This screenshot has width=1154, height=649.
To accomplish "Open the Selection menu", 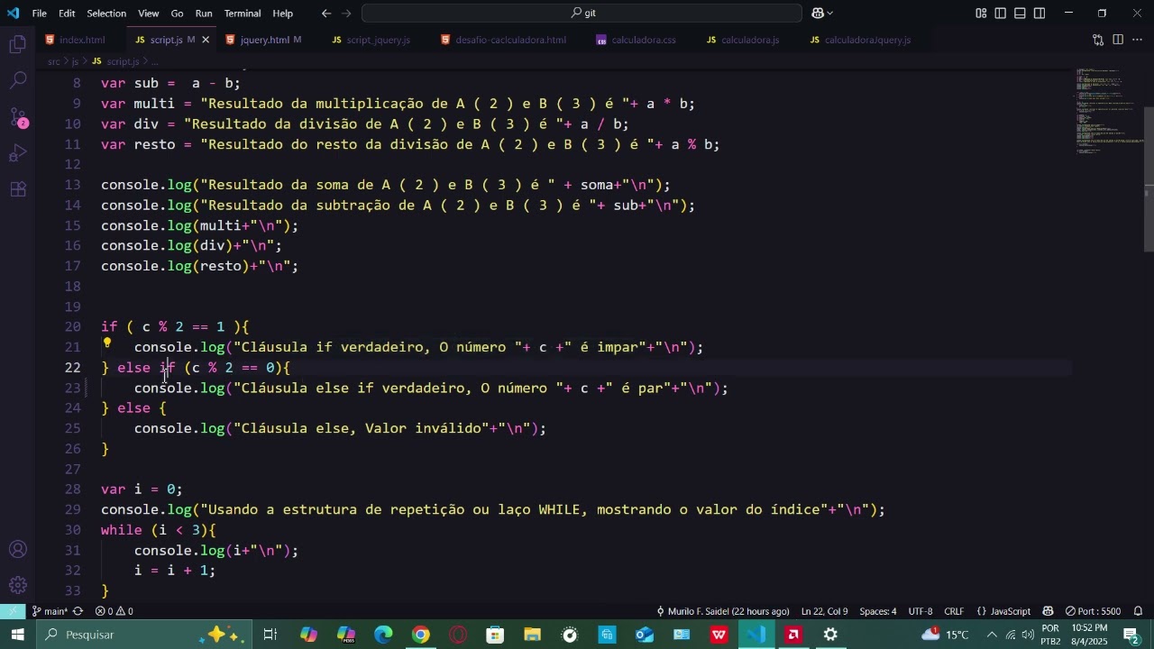I will tap(106, 14).
